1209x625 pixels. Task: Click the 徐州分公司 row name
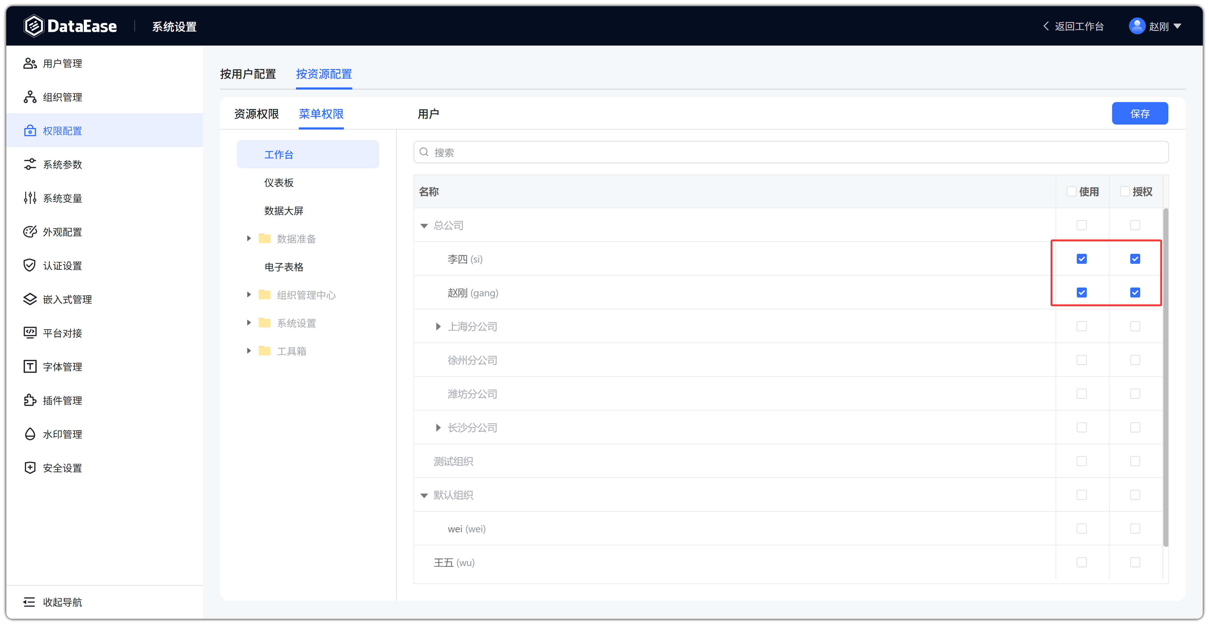(x=472, y=360)
